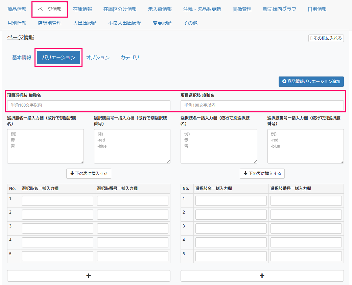This screenshot has width=352, height=285.
Task: Add a row with left plus button
Action: (x=89, y=276)
